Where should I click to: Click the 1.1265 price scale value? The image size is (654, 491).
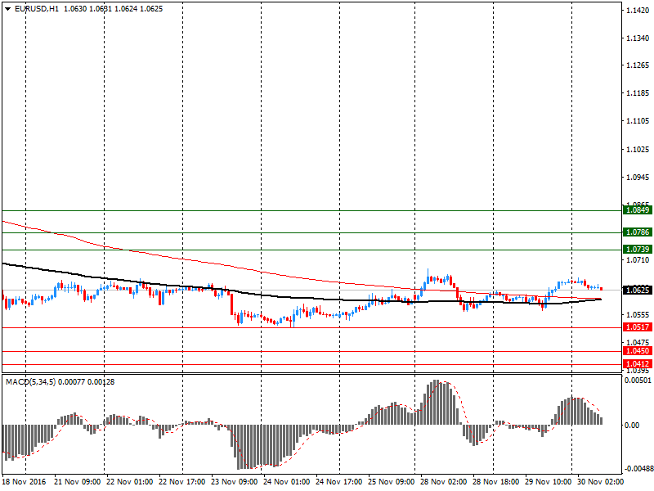pyautogui.click(x=638, y=65)
